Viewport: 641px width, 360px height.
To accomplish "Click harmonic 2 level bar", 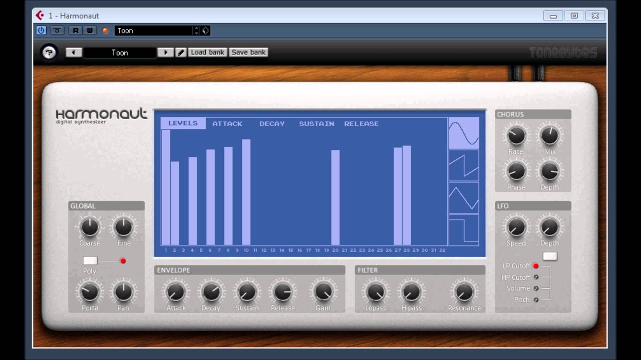I will tap(175, 203).
